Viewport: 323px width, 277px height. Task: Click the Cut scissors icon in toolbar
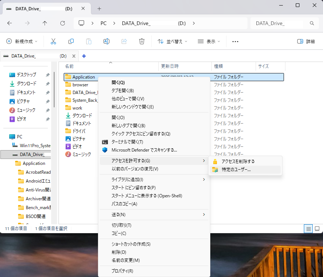point(53,41)
